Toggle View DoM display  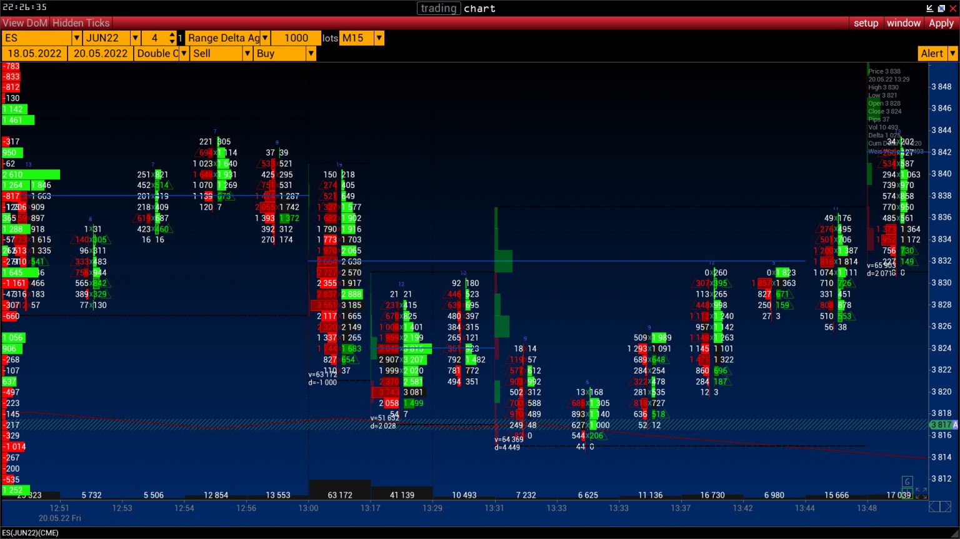click(x=25, y=23)
